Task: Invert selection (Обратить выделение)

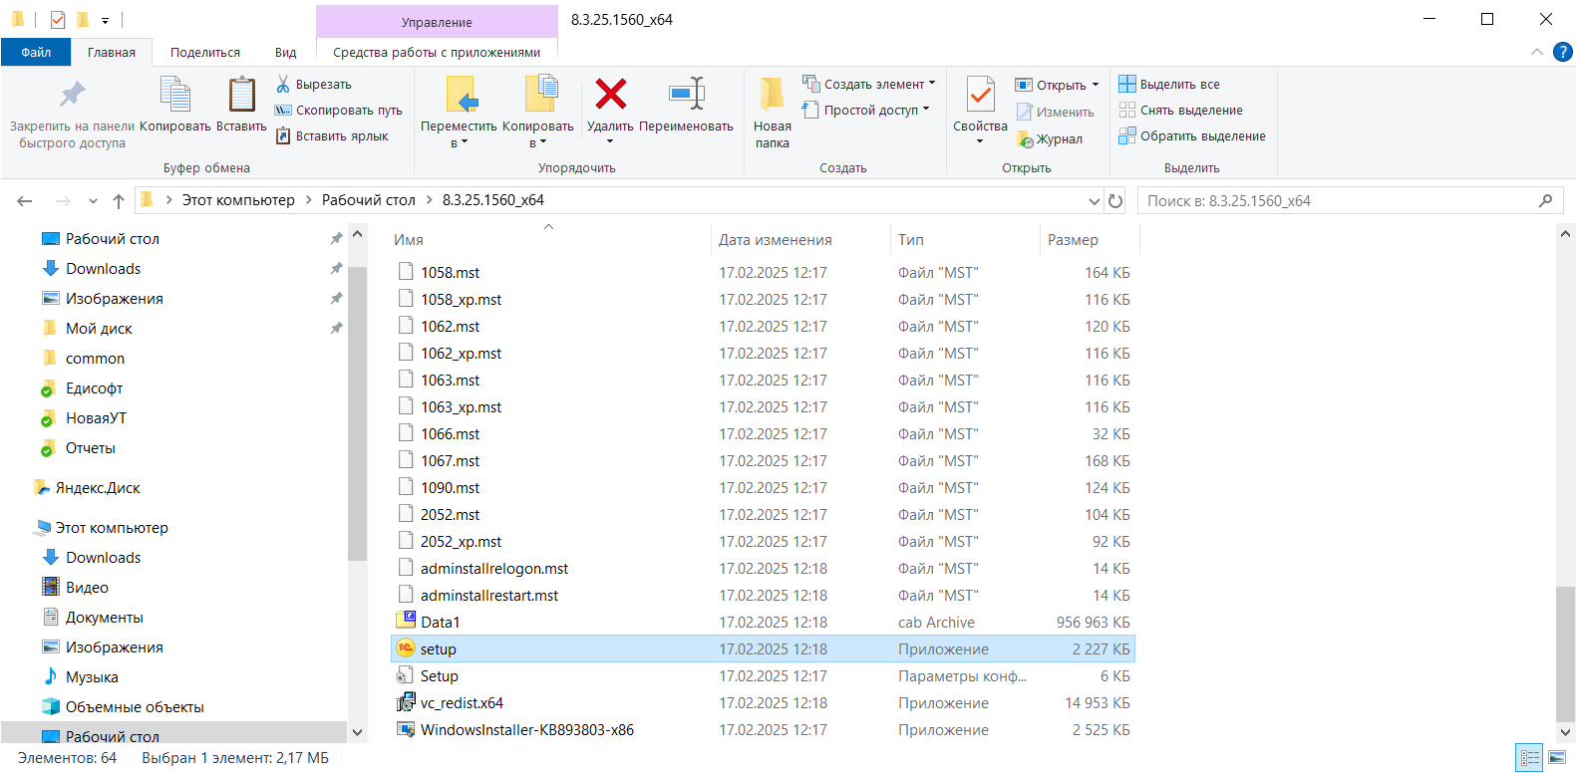Action: click(1192, 136)
